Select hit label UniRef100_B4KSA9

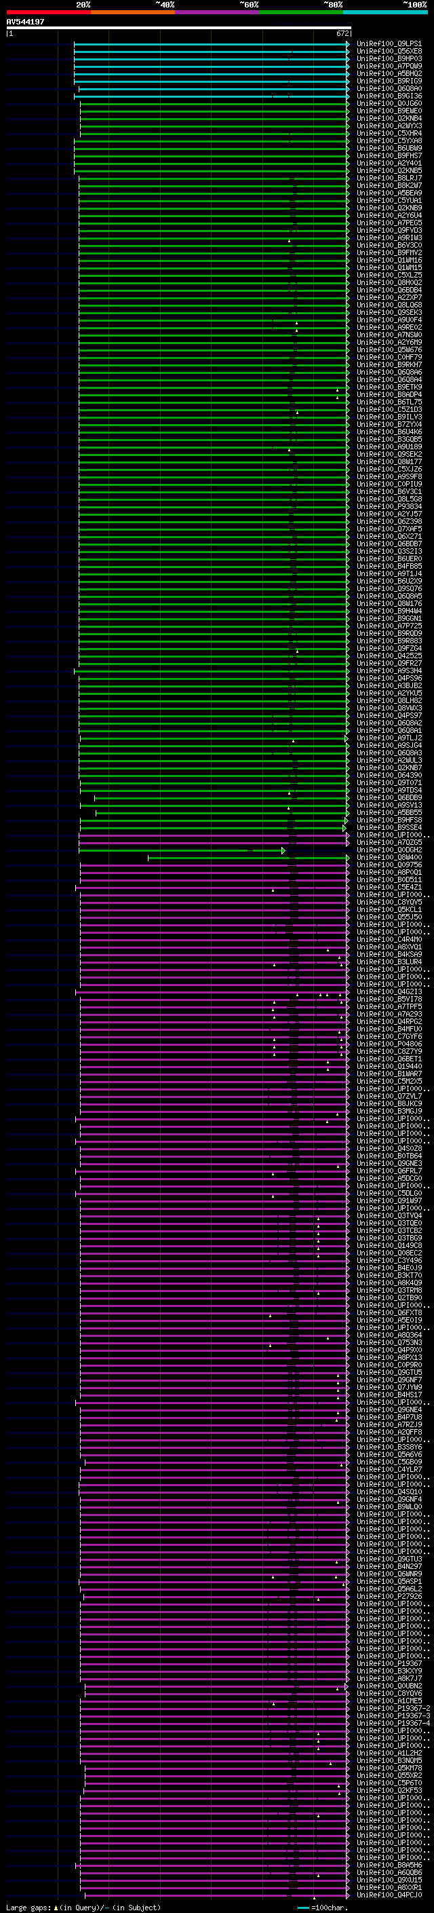point(389,954)
